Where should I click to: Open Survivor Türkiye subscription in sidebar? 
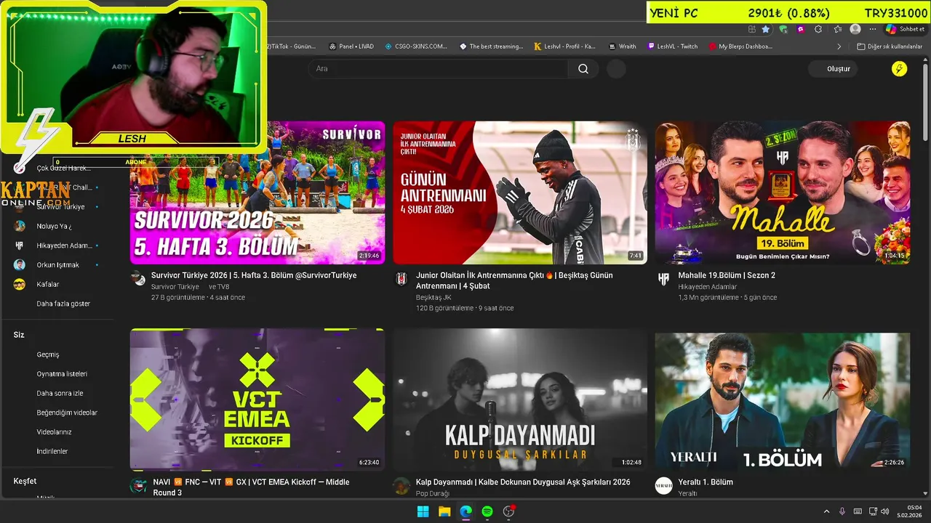pyautogui.click(x=60, y=206)
